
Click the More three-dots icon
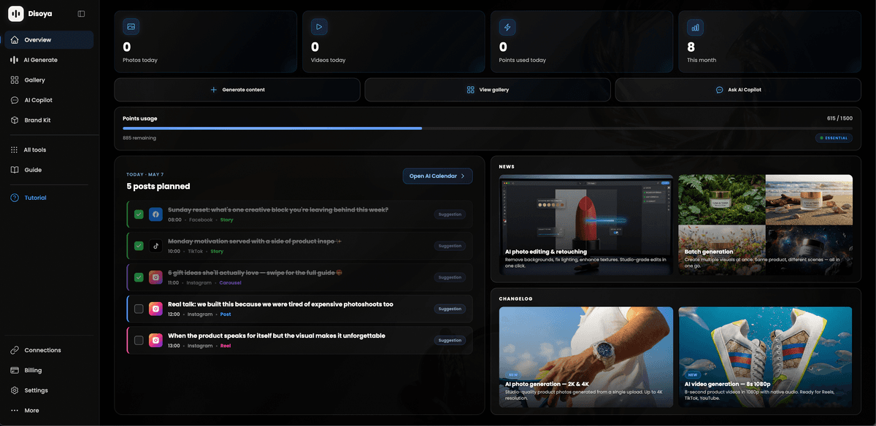pos(15,411)
